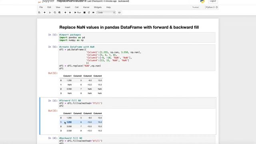Click the Logout button
The width and height of the screenshot is (256, 144).
coord(213,1)
